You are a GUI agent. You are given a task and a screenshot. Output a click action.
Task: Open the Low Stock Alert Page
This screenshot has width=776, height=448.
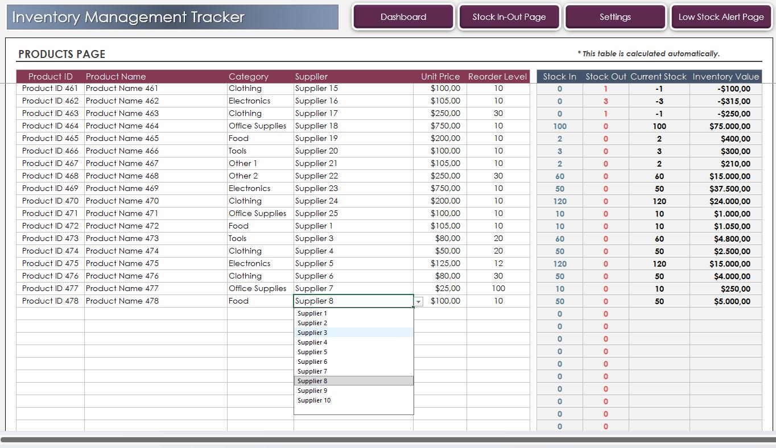pyautogui.click(x=721, y=17)
